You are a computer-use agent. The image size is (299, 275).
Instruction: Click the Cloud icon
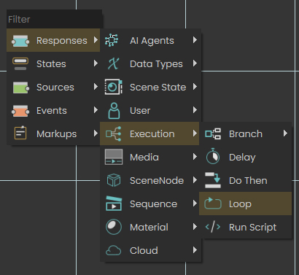coord(113,250)
